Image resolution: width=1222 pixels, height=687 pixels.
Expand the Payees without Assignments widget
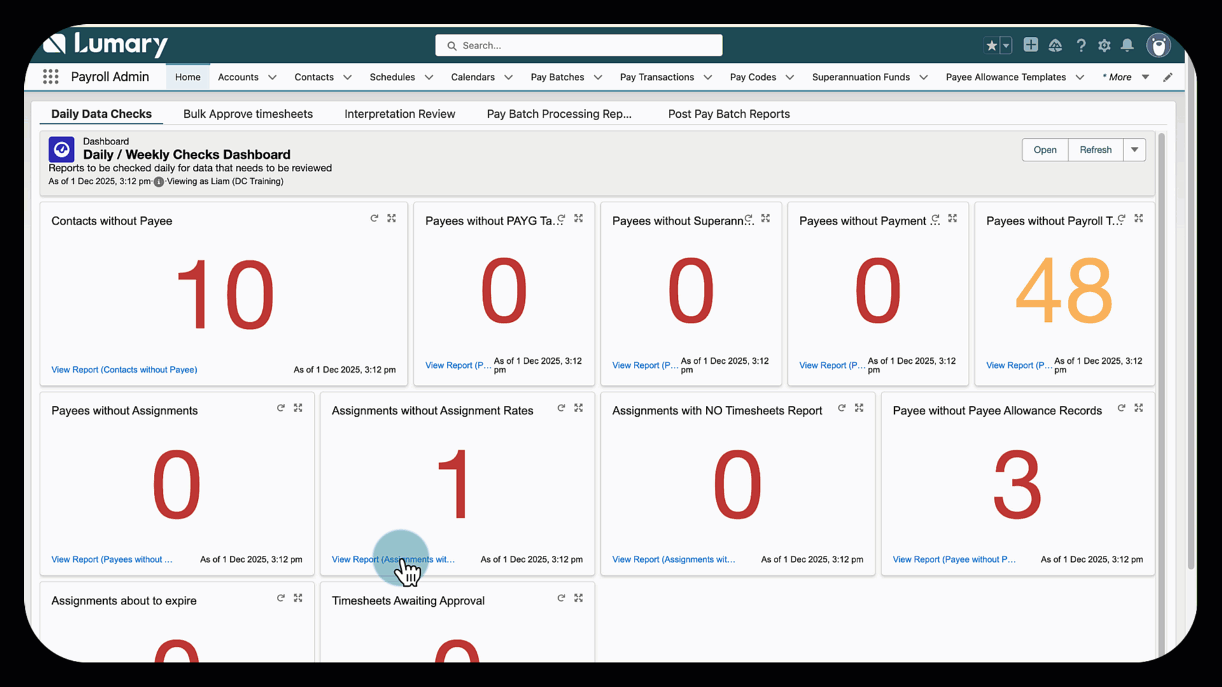(298, 408)
